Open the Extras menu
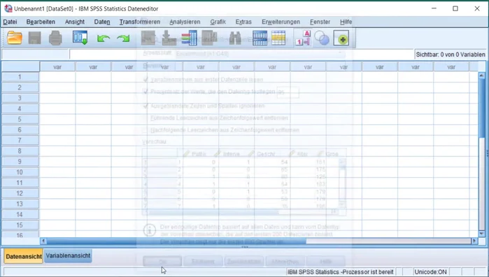Screen dimensions: 489x277 point(243,22)
